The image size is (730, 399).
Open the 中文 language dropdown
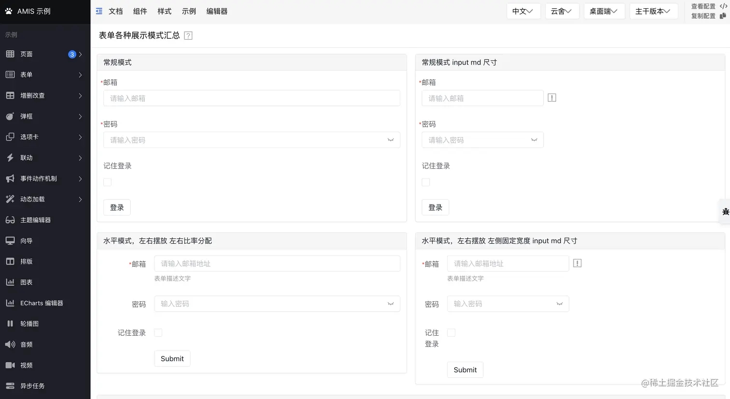point(523,11)
